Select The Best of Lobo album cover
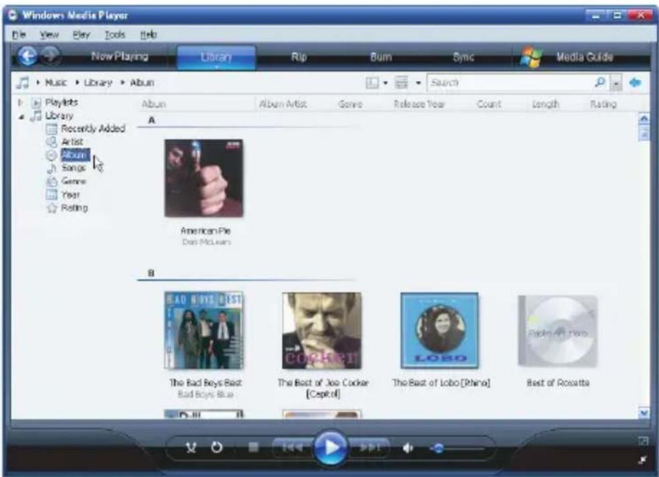This screenshot has height=477, width=659. pyautogui.click(x=439, y=330)
